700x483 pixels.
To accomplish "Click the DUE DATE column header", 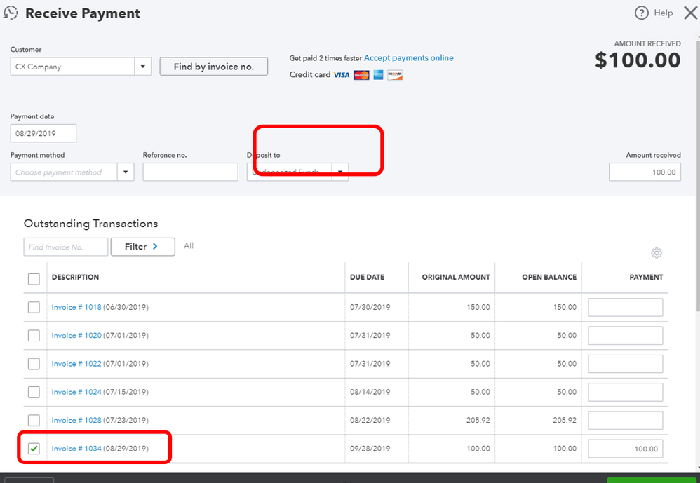I will 367,277.
